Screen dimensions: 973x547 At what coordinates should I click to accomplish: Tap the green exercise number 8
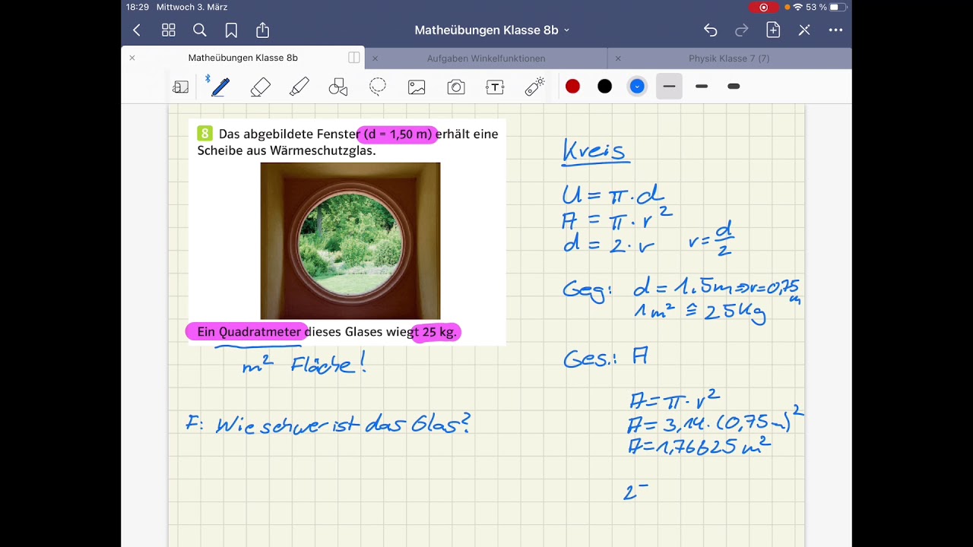click(204, 134)
